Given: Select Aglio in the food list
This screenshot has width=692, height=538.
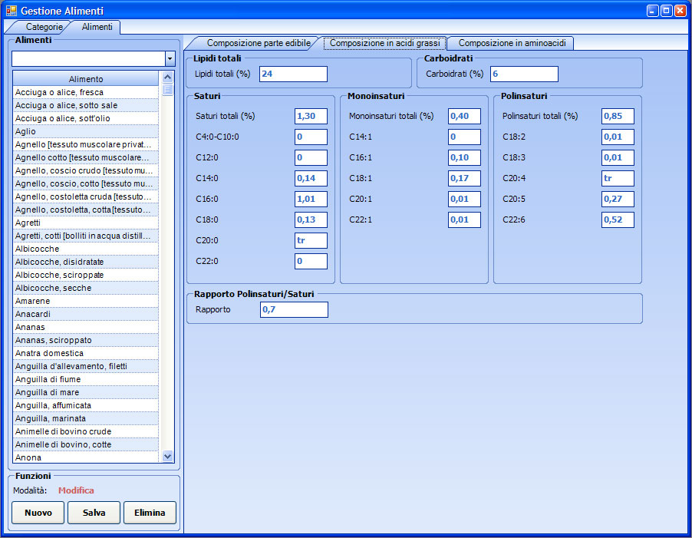Looking at the screenshot, I should [84, 131].
